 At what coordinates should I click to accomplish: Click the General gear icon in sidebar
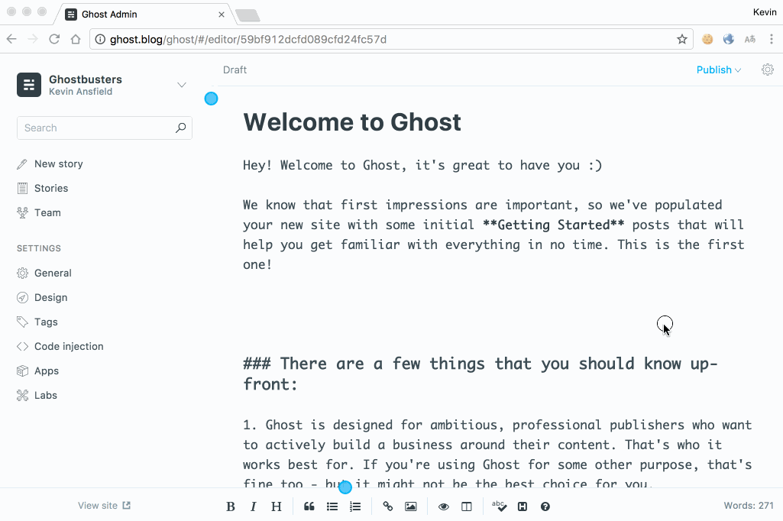[22, 273]
